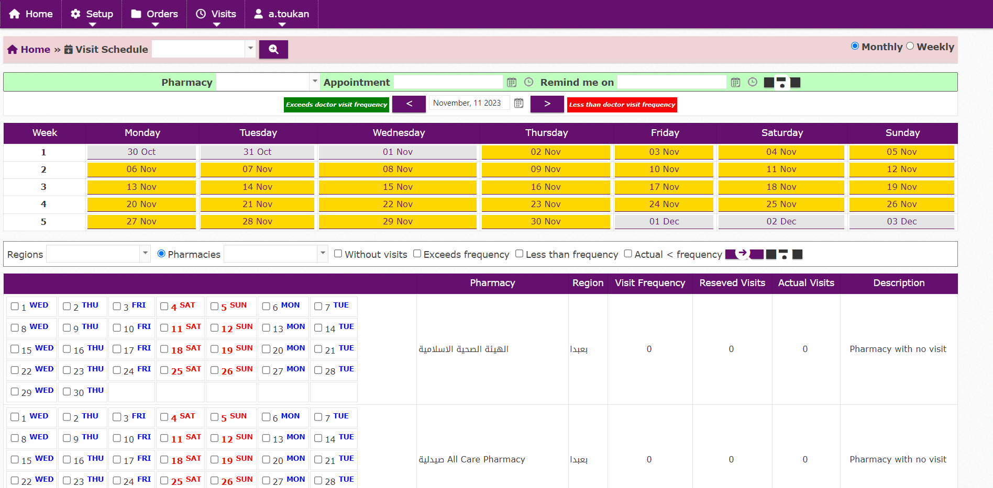Screen dimensions: 993x488
Task: Select the 15 Nov calendar cell
Action: [x=398, y=187]
